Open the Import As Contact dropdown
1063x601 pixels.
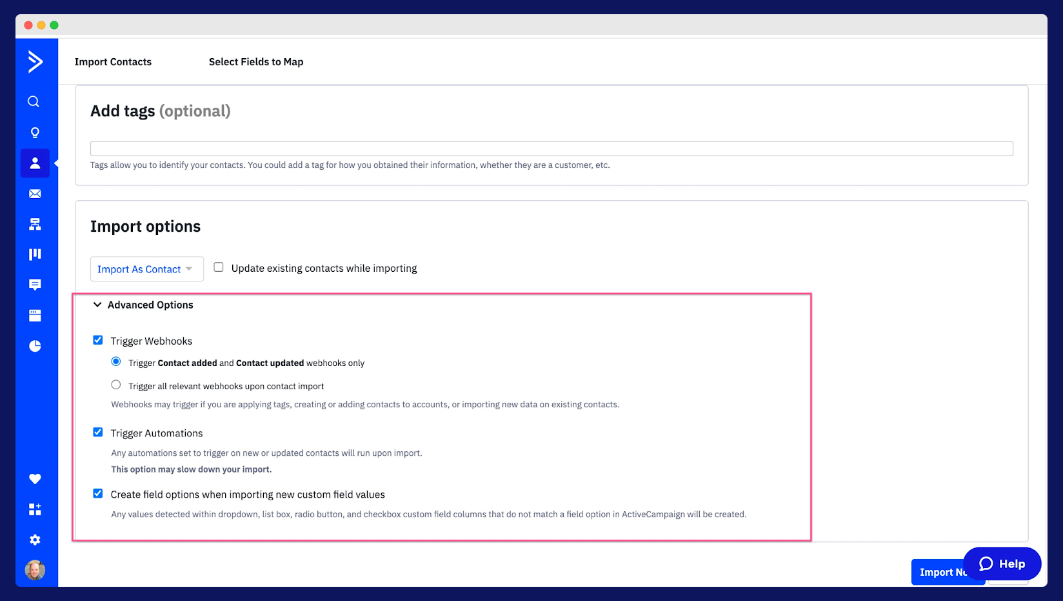pos(146,269)
